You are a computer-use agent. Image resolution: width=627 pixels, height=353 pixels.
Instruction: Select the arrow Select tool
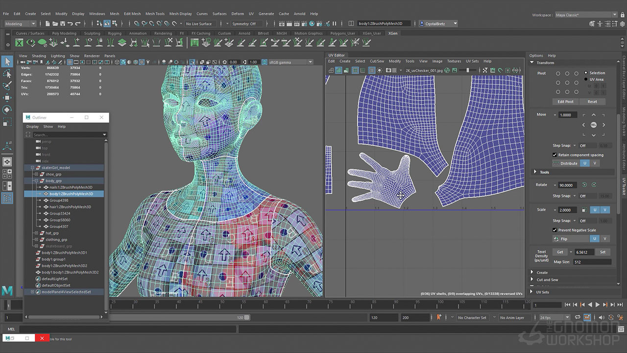(x=7, y=61)
